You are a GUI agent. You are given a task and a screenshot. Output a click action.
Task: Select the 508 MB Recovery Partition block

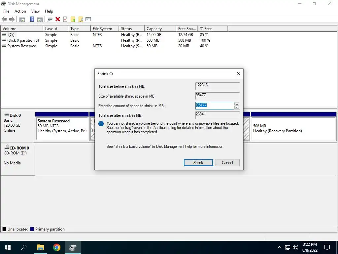293,127
